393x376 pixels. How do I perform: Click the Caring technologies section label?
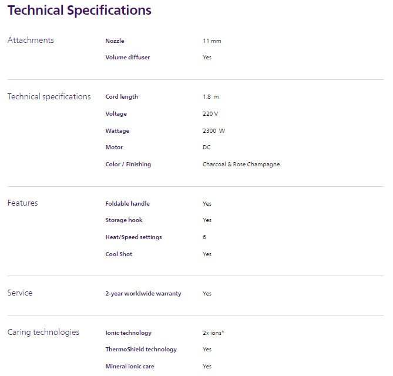click(x=43, y=333)
